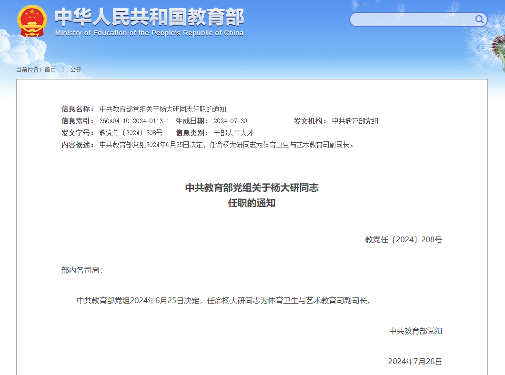Screen dimensions: 505x375
Task: Click the right-aligned 教党任〔2024〕208号 below heading
Action: [x=404, y=240]
